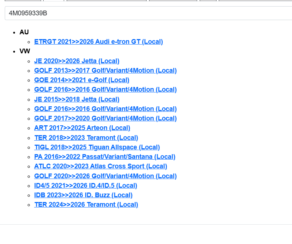Open GOLF 2017>>2020 Golf/Variant/4Motion link
The image size is (292, 244).
click(x=106, y=118)
